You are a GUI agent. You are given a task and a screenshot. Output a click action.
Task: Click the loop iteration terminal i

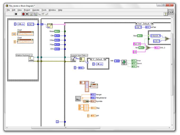point(57,122)
